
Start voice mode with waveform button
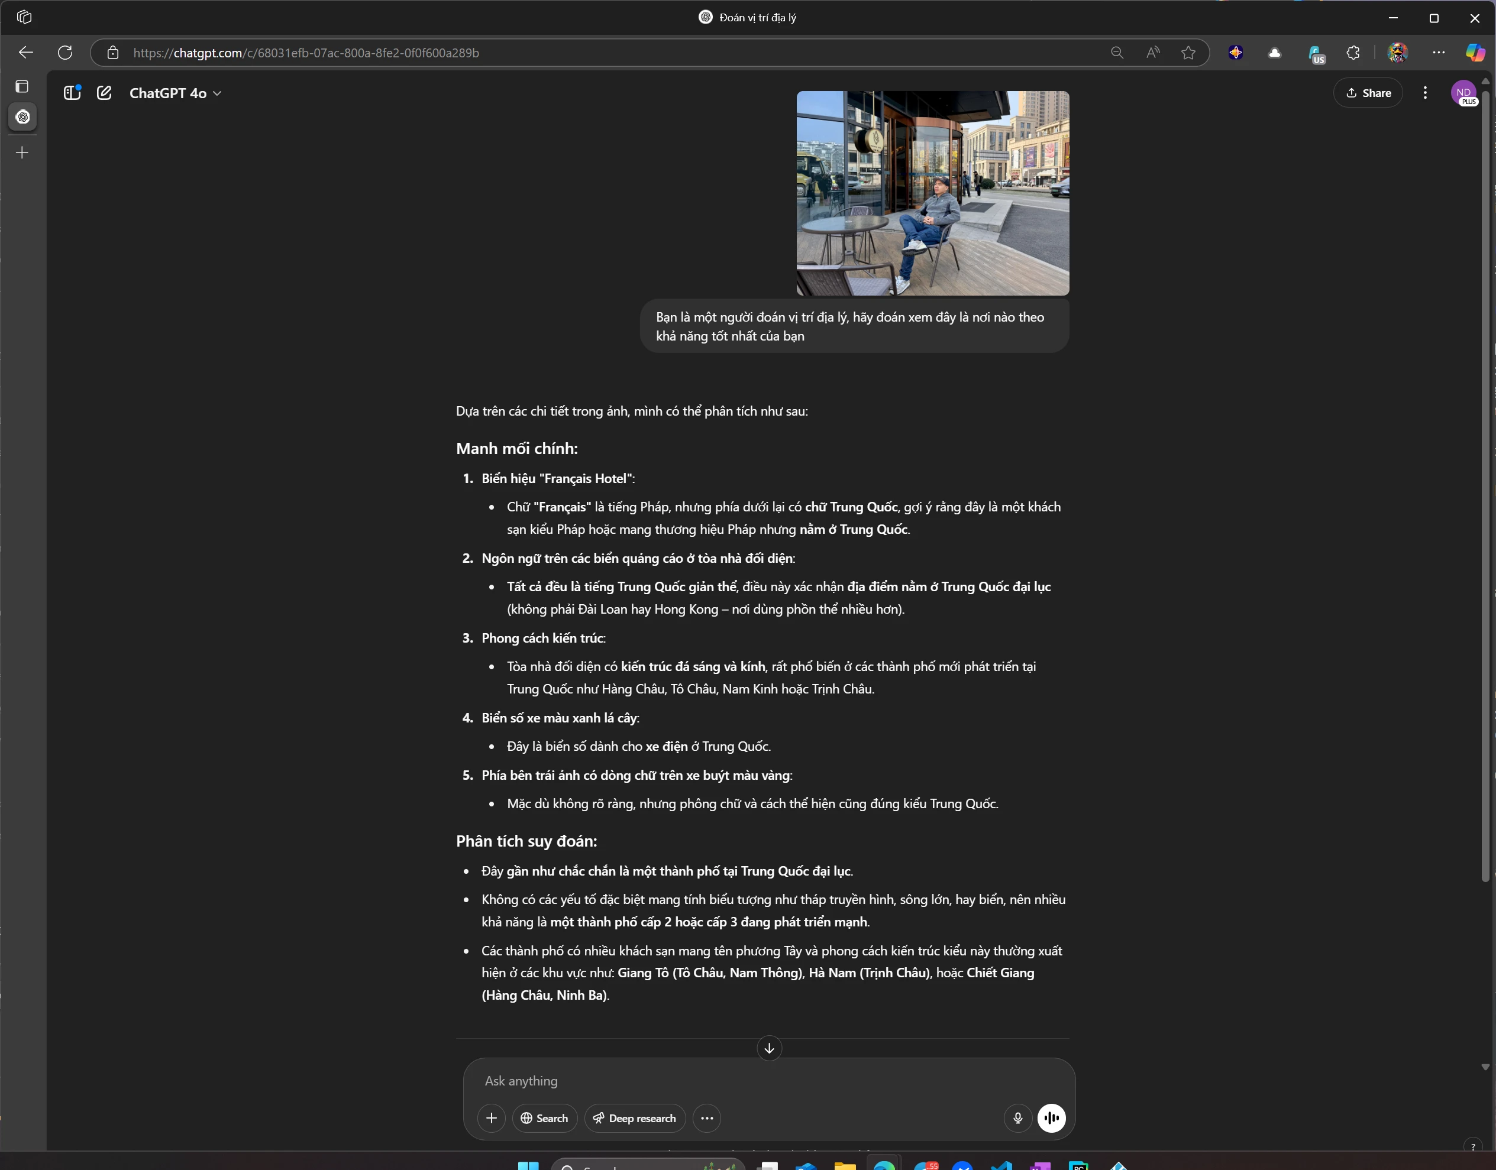point(1051,1118)
